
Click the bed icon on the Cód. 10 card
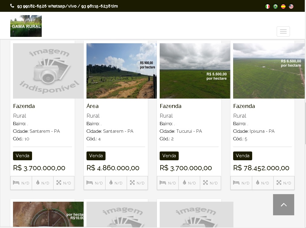(x=16, y=183)
